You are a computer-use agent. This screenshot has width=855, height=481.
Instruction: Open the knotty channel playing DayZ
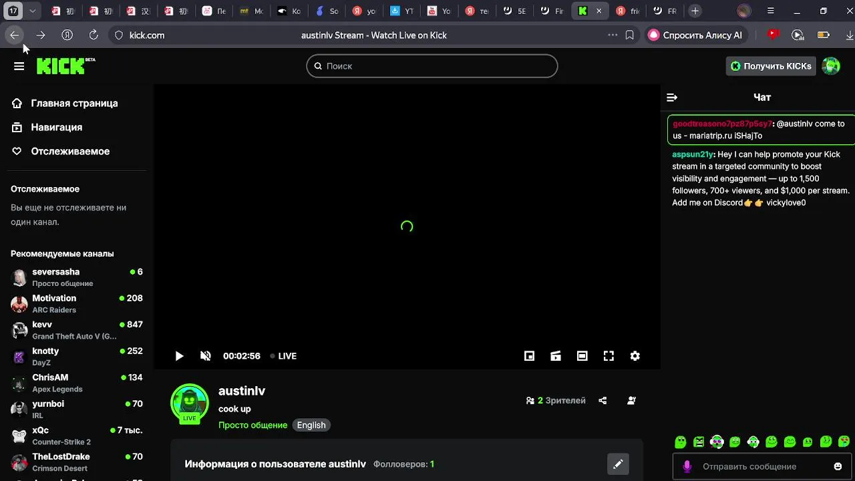pos(77,356)
